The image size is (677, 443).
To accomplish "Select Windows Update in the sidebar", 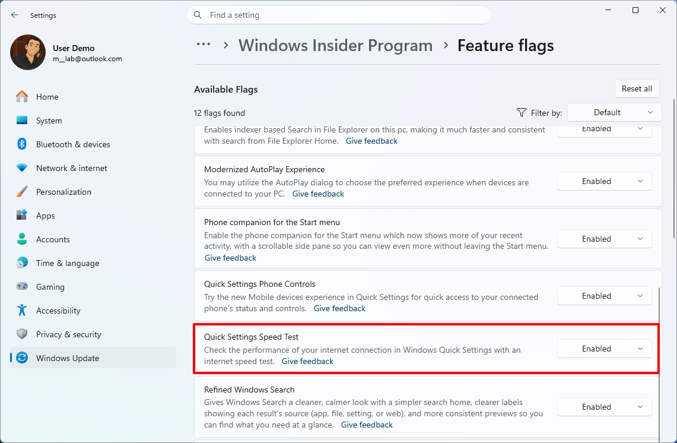I will click(93, 358).
